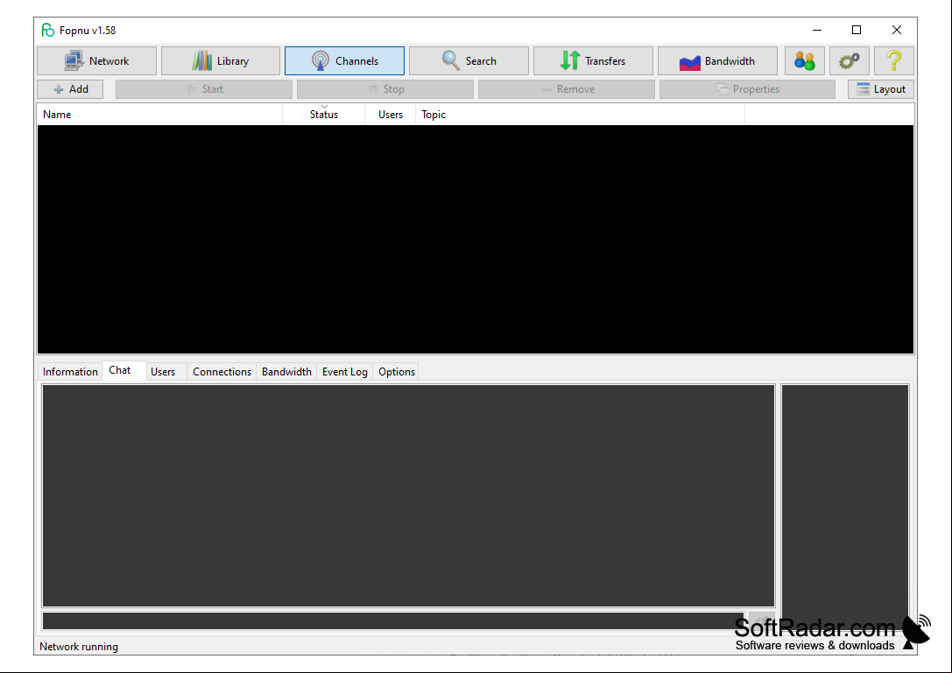Image resolution: width=952 pixels, height=673 pixels.
Task: Open the Library section
Action: click(x=221, y=60)
